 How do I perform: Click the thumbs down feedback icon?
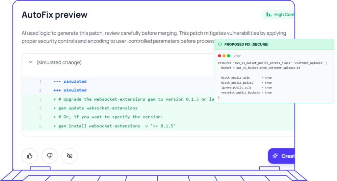(x=50, y=156)
